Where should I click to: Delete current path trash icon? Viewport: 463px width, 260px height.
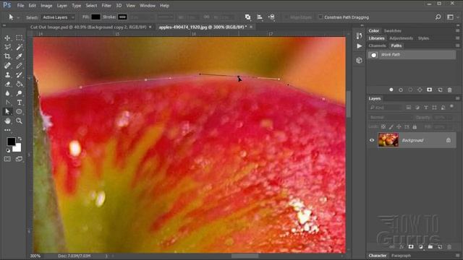click(x=449, y=90)
